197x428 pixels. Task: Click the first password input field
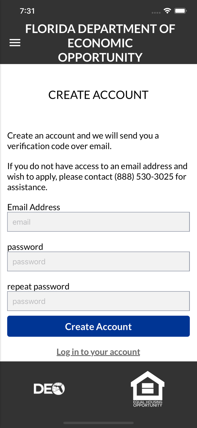(98, 261)
